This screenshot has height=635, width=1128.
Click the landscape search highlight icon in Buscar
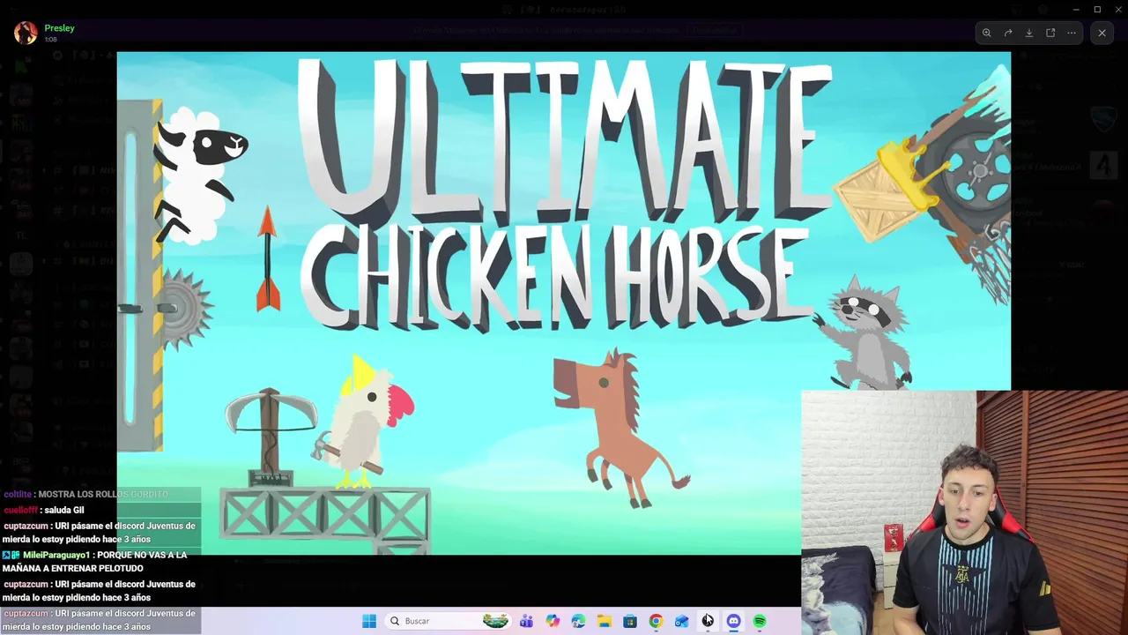[x=495, y=621]
